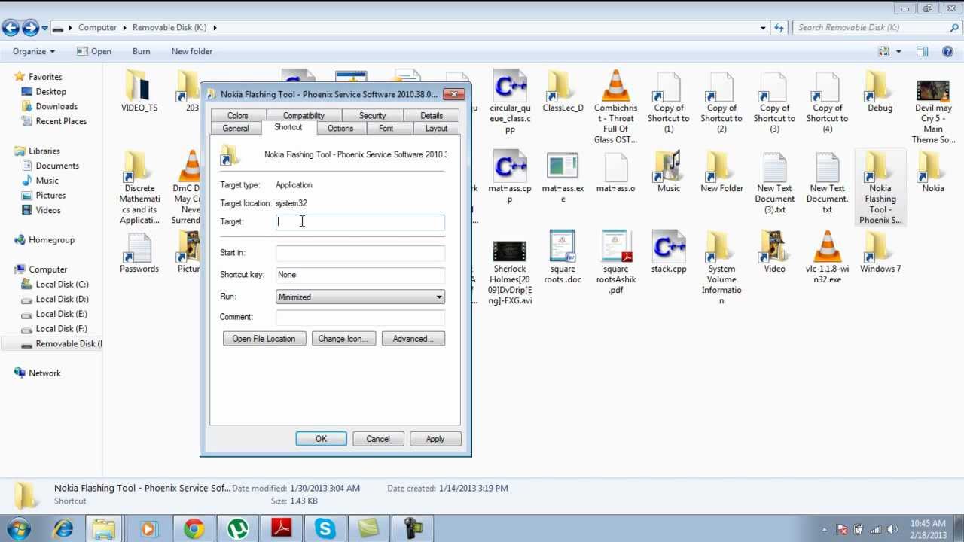Viewport: 964px width, 542px height.
Task: Launch Skype from the taskbar
Action: tap(325, 529)
